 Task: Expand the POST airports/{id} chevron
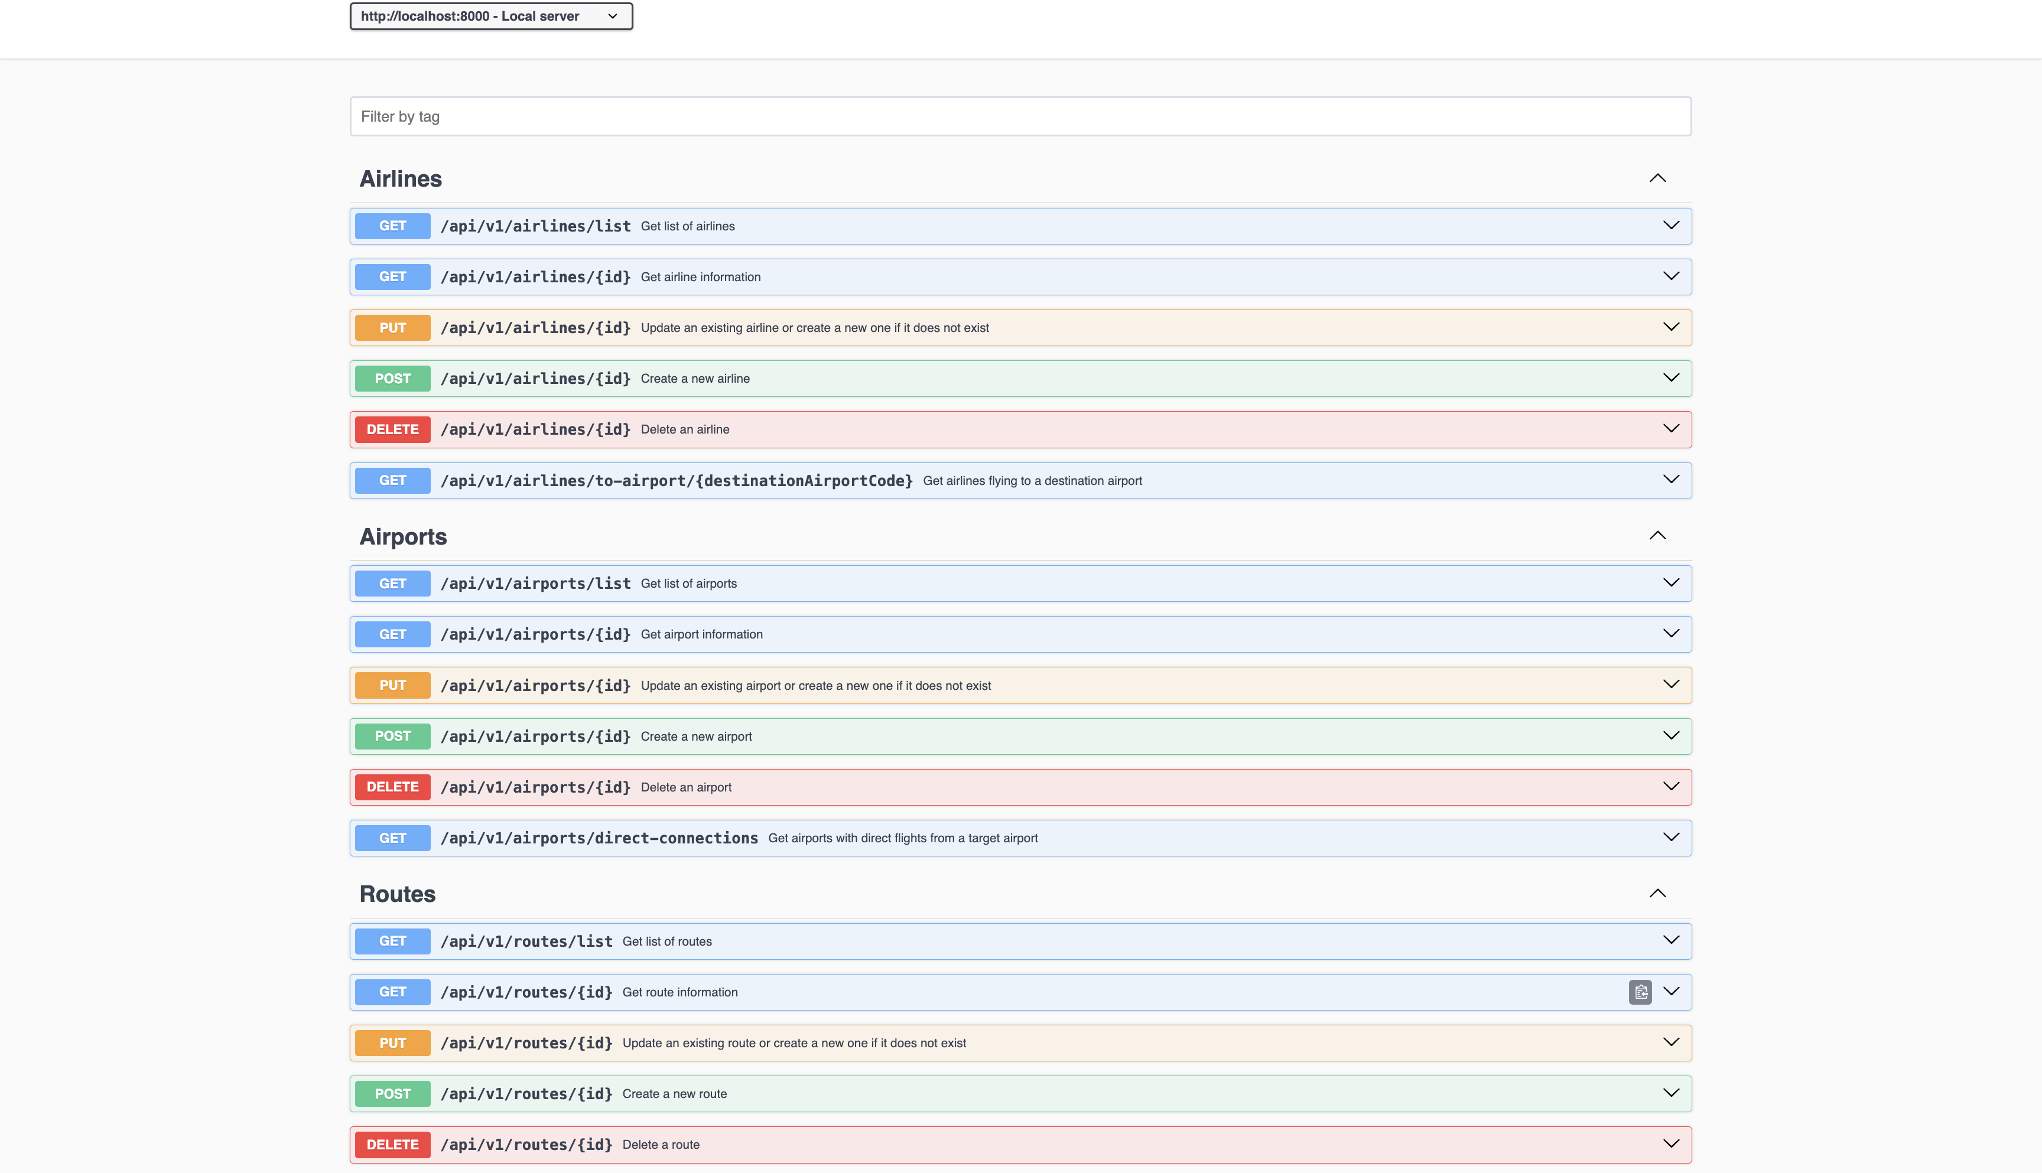[x=1670, y=735]
